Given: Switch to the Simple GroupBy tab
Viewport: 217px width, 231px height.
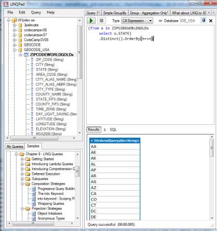Looking at the screenshot, I should (x=115, y=13).
